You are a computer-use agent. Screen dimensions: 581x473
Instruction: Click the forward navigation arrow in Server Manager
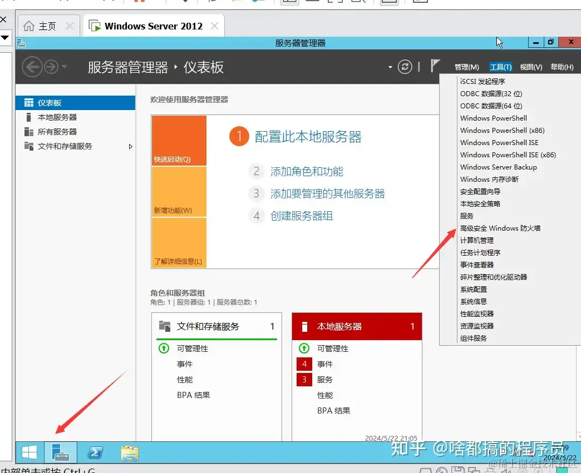tap(51, 67)
